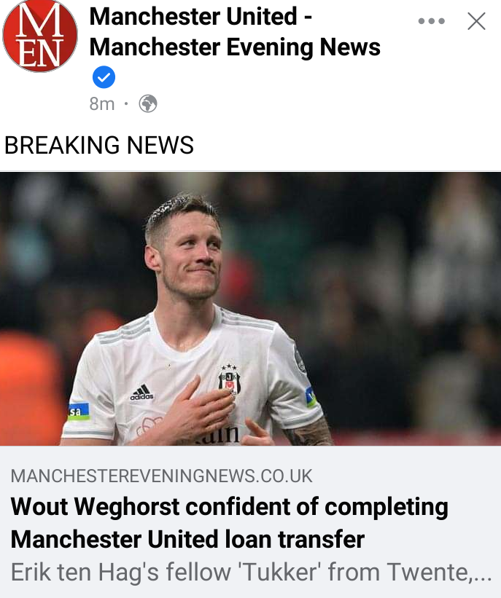Close the post with the X icon
Viewport: 501px width, 598px height.
coord(476,21)
